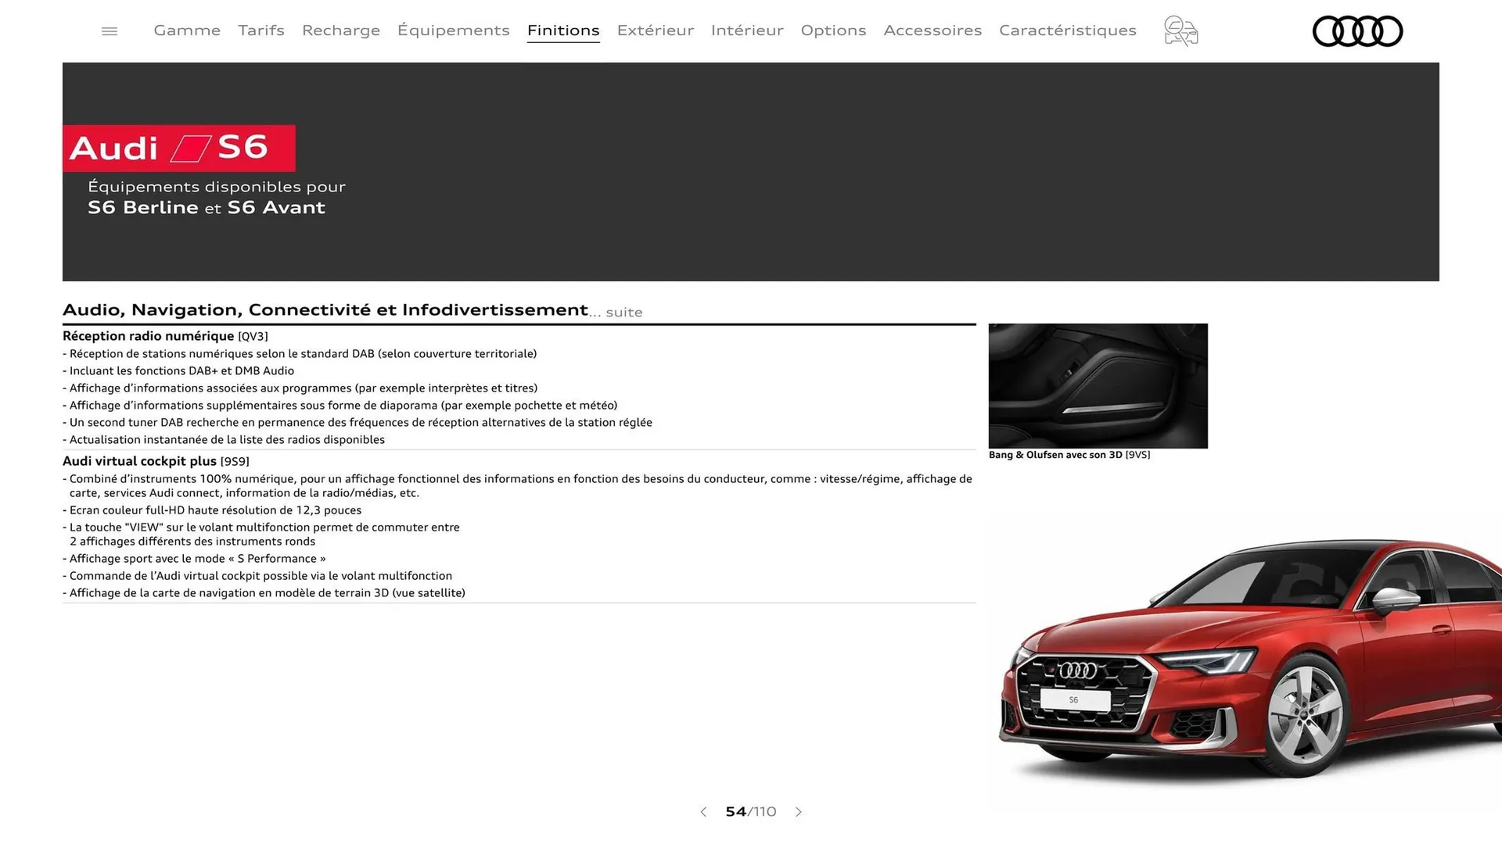The height and width of the screenshot is (844, 1502).
Task: Open the Intérieur section
Action: pyautogui.click(x=746, y=30)
